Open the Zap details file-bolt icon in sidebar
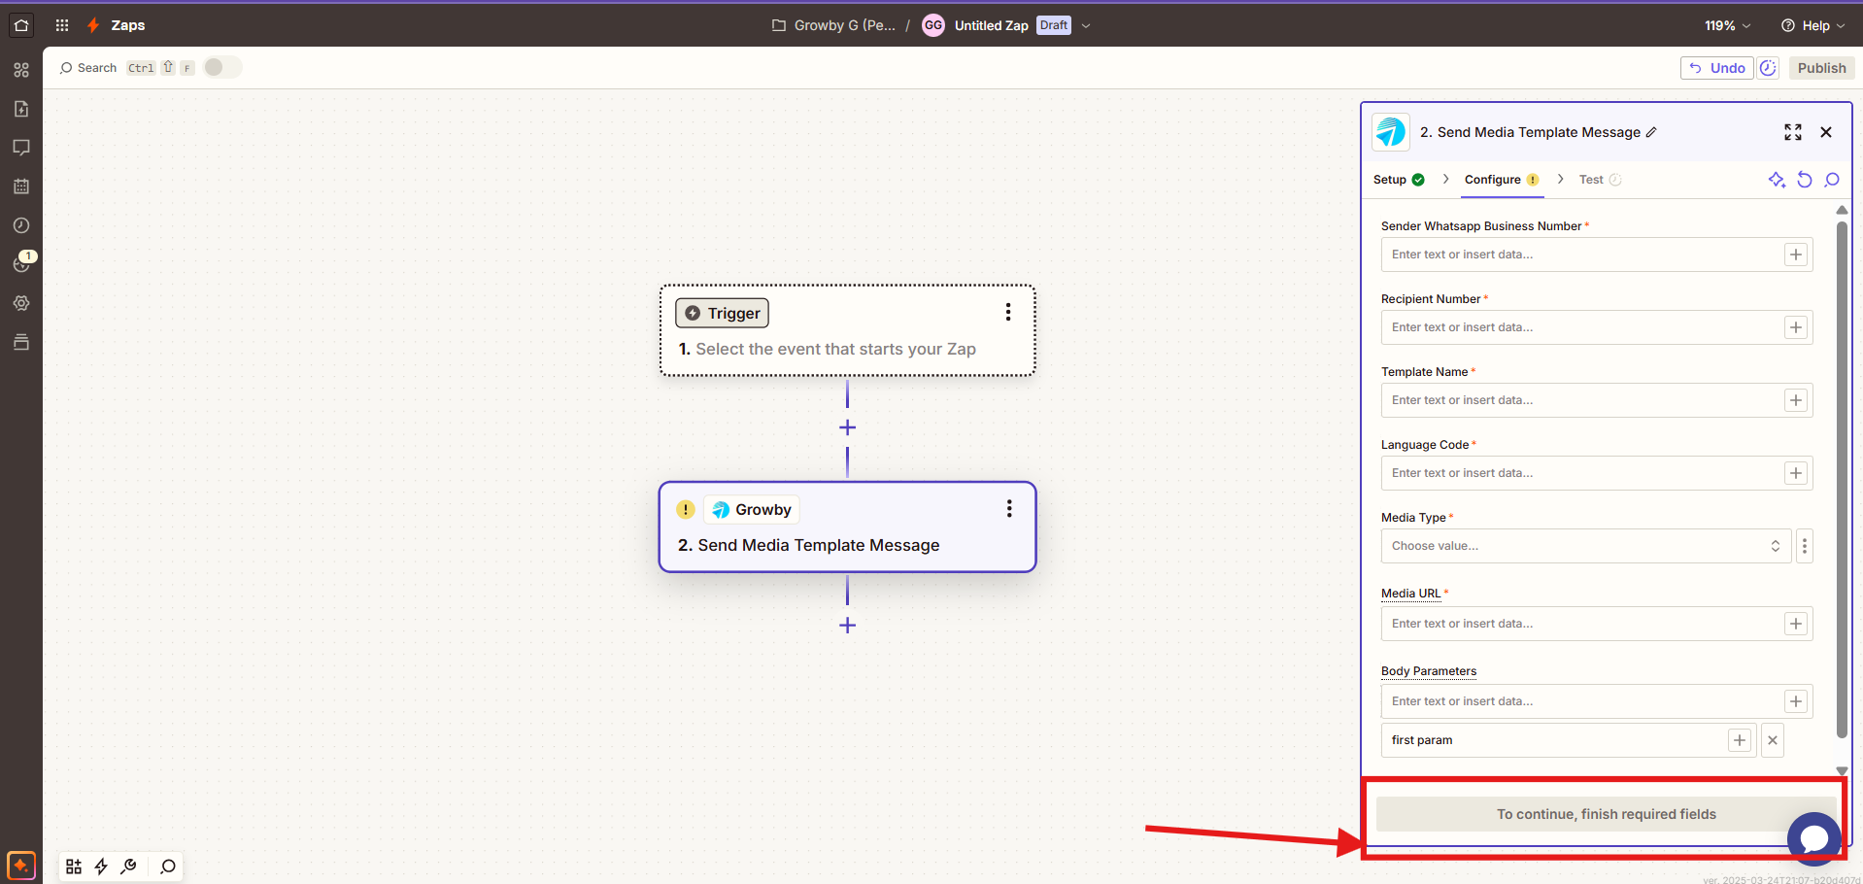The image size is (1863, 884). (x=21, y=109)
